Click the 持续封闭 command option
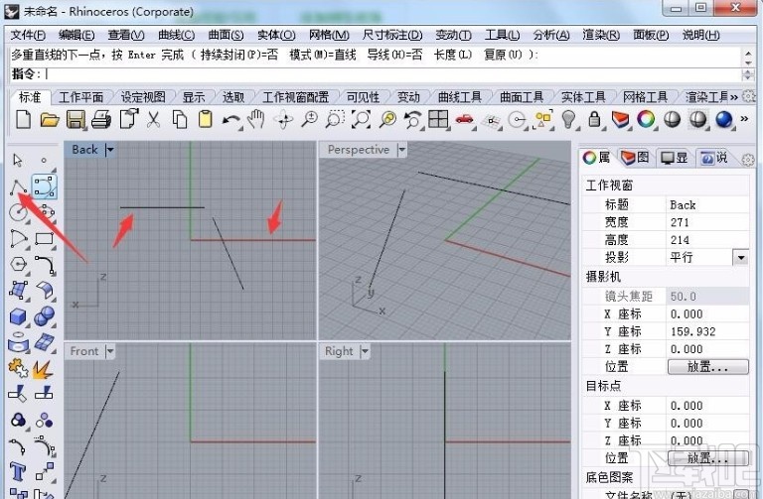763x499 pixels. point(238,55)
